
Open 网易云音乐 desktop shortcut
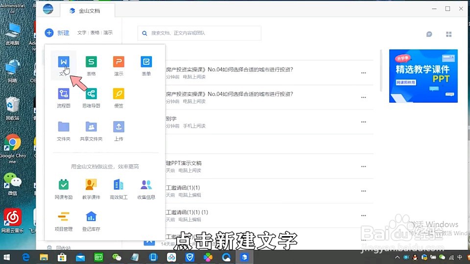(x=13, y=220)
